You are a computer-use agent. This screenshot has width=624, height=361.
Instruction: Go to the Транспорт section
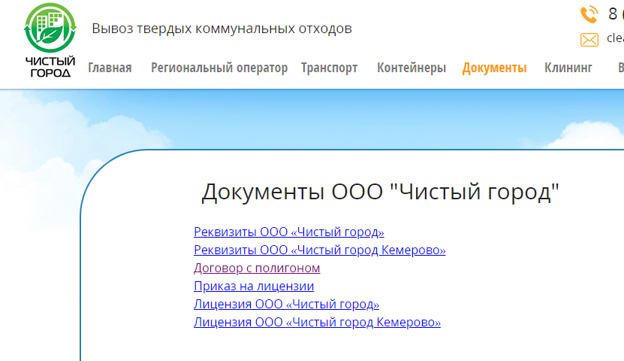(x=329, y=68)
